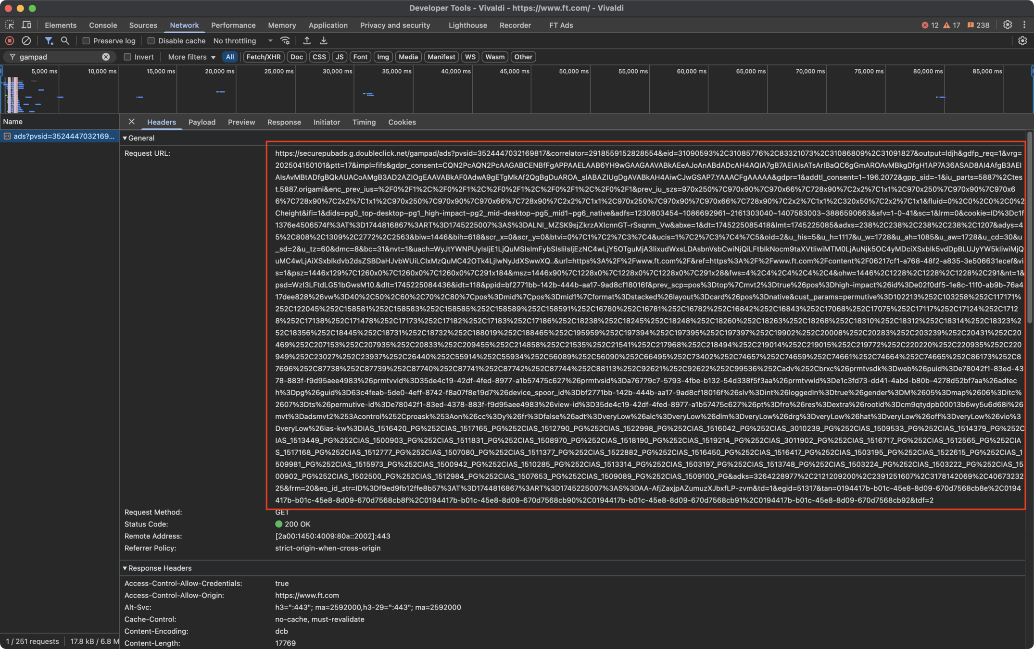
Task: Click the import HAR upload icon
Action: [307, 41]
